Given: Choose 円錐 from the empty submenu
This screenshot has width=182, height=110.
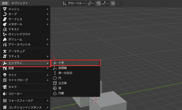Looking at the screenshot, I should [x=75, y=93].
